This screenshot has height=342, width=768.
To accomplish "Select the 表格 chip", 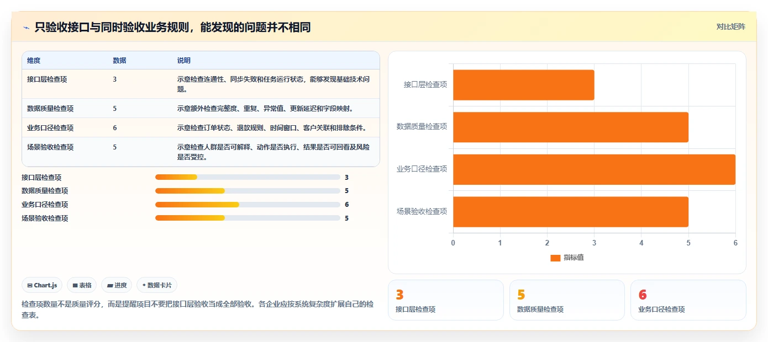I will point(82,285).
